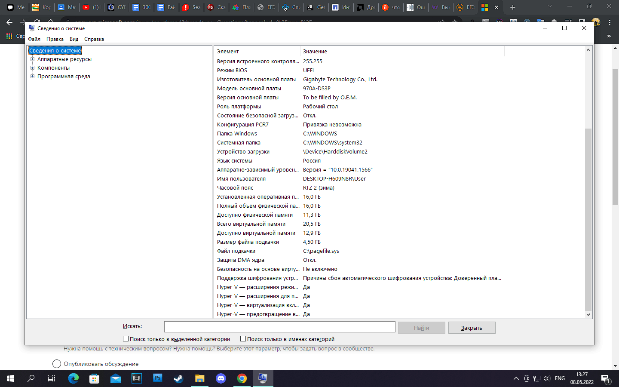
Task: Open Task View on the taskbar
Action: (52, 378)
